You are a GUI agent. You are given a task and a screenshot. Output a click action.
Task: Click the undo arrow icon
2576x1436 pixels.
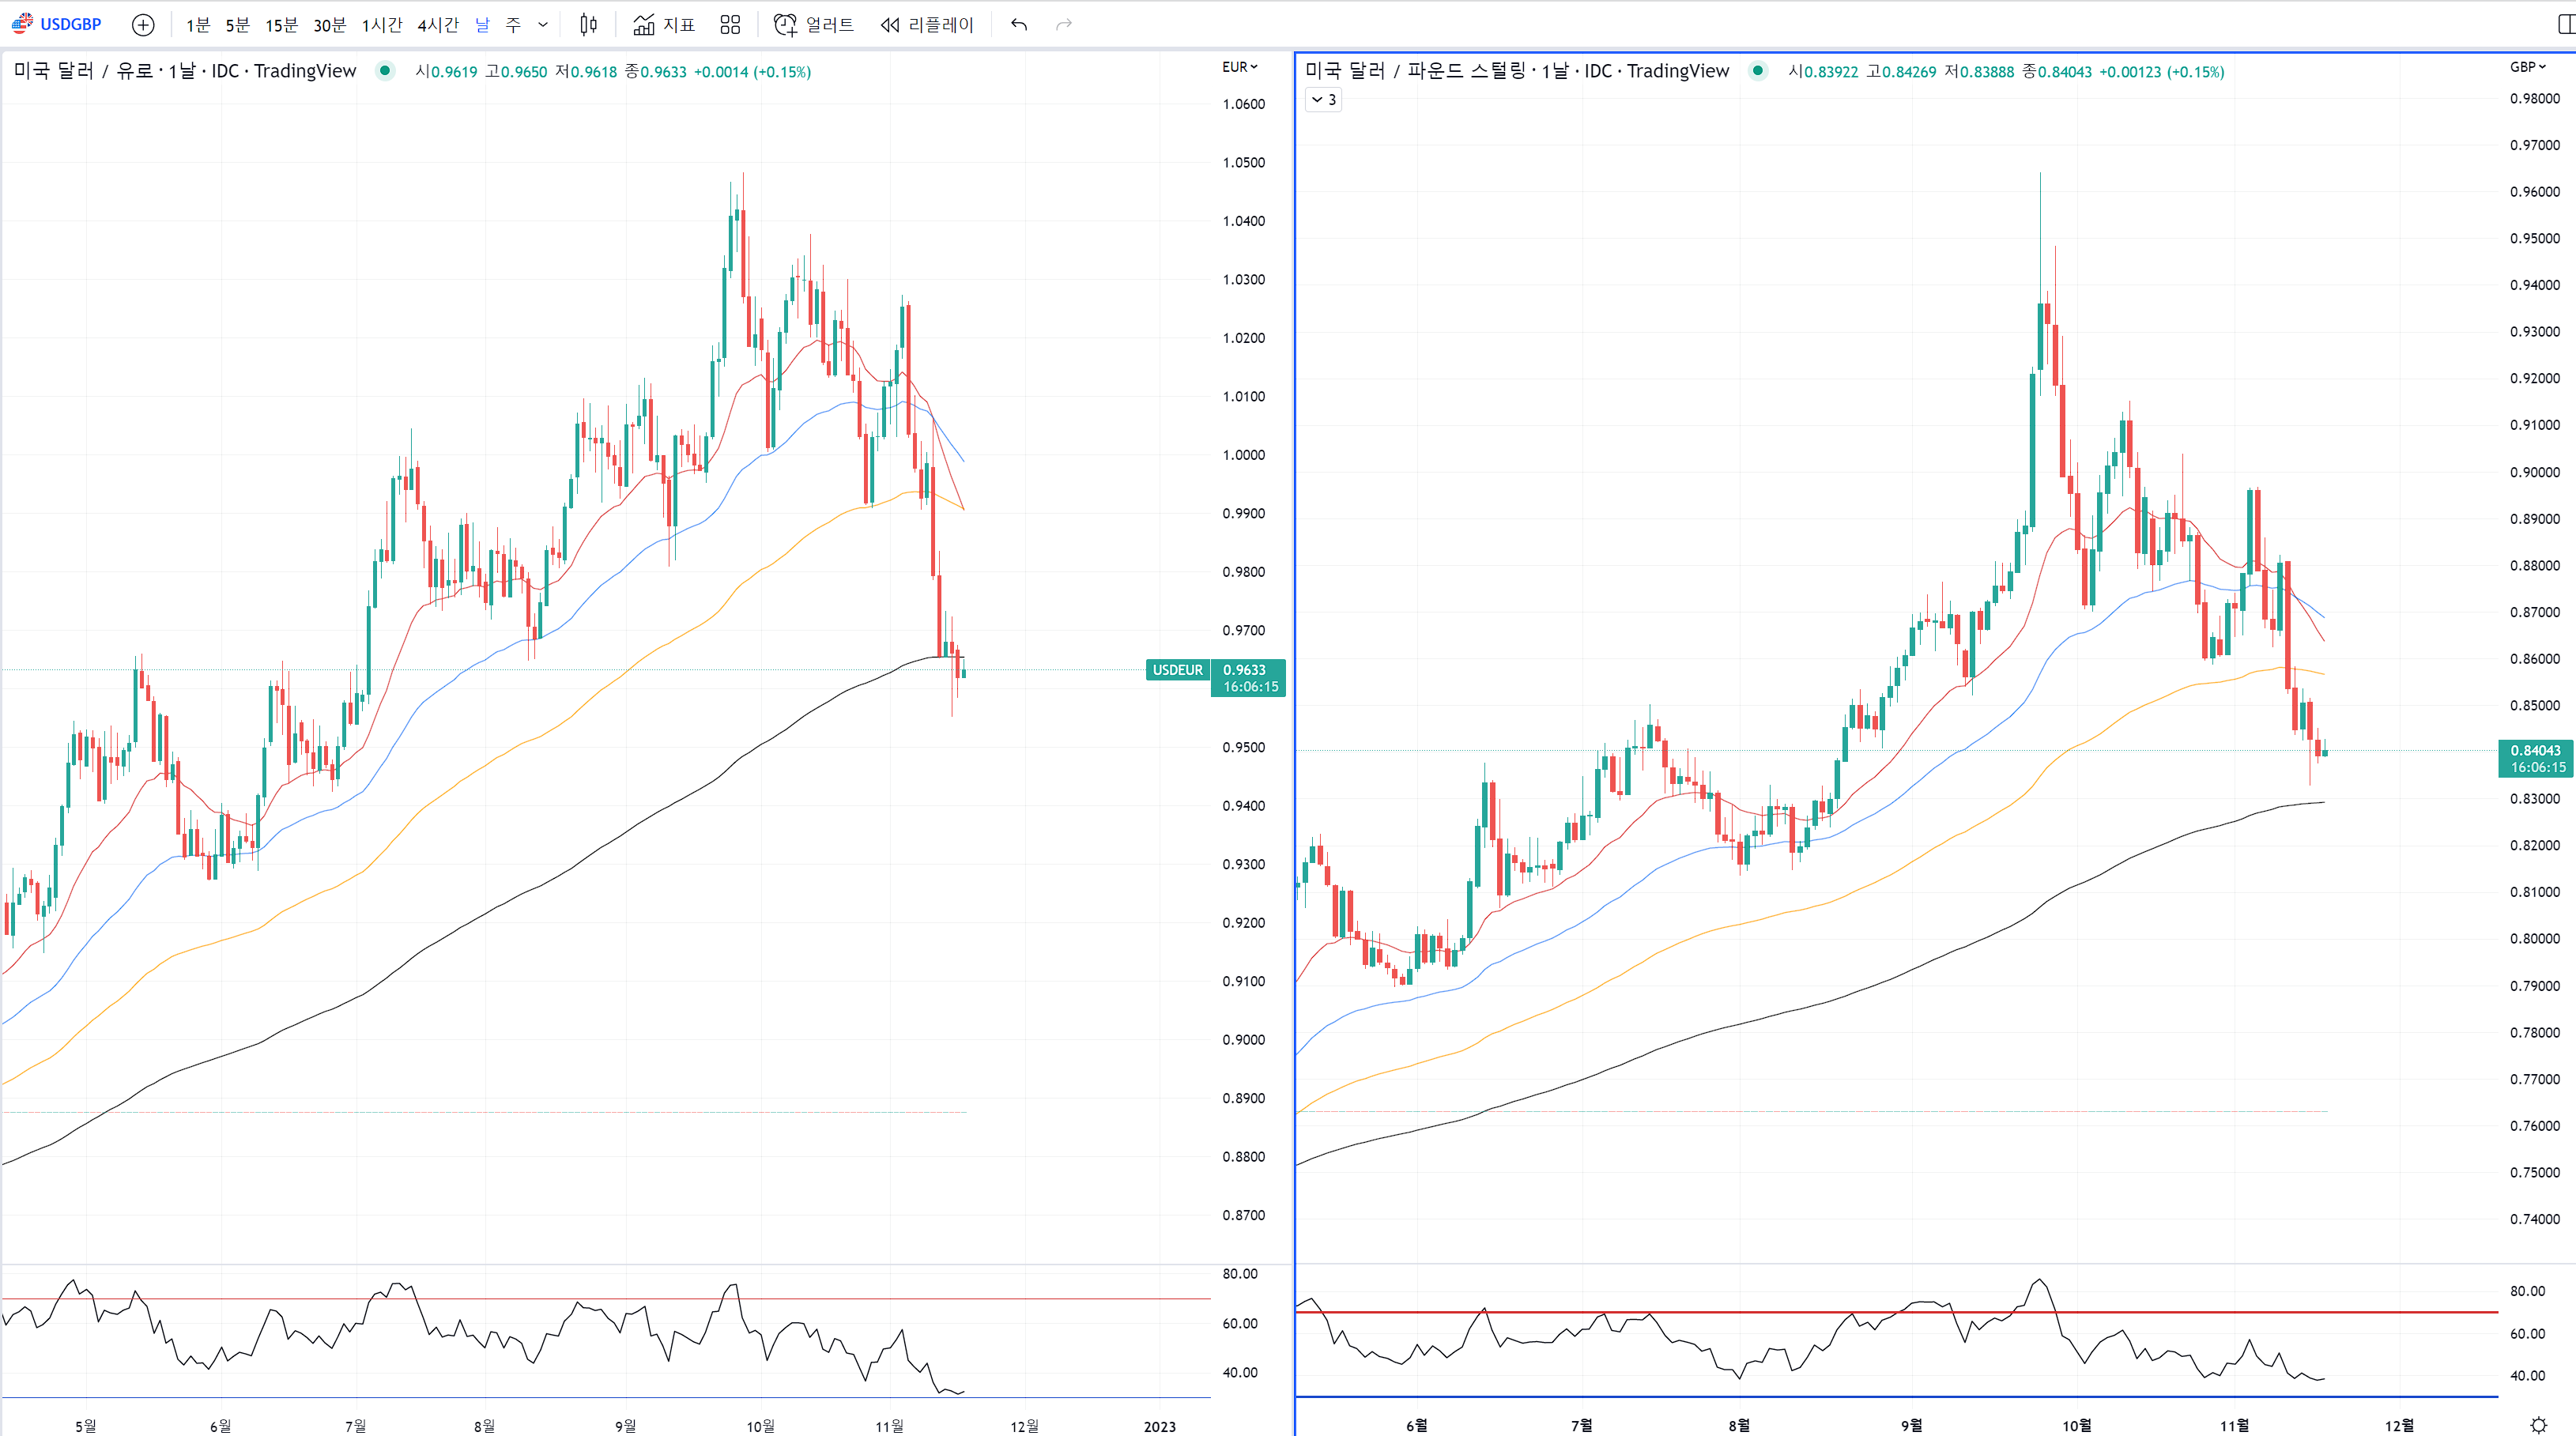(1019, 25)
